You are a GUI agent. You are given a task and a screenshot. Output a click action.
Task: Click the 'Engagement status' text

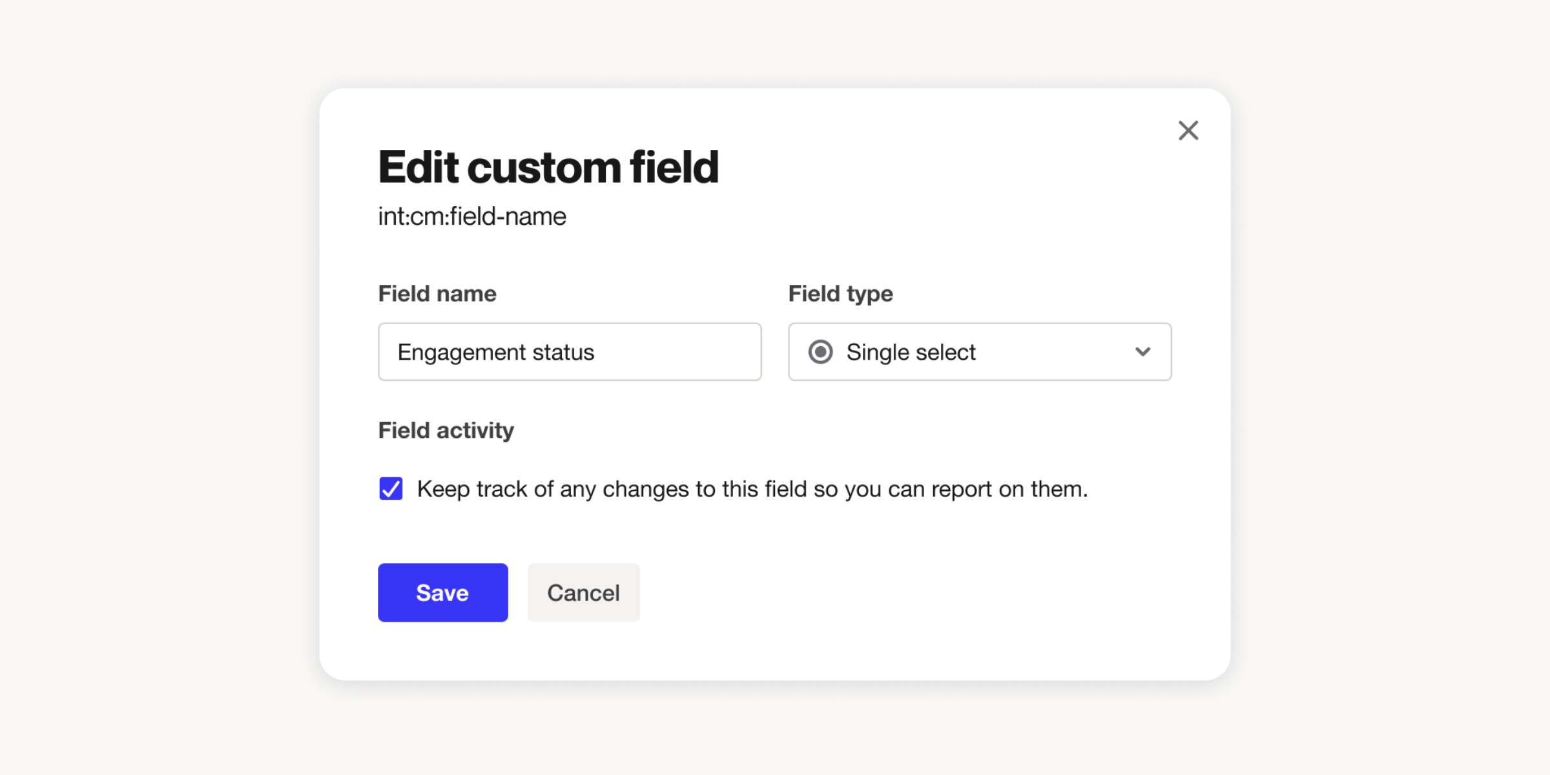[x=495, y=353]
